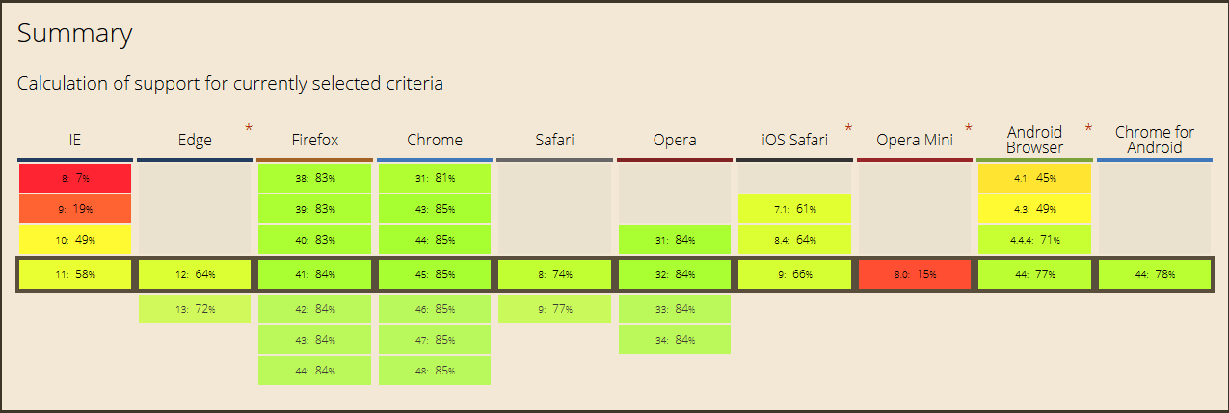Click the Safari column heading
Screen dimensions: 1229x413
tap(554, 141)
